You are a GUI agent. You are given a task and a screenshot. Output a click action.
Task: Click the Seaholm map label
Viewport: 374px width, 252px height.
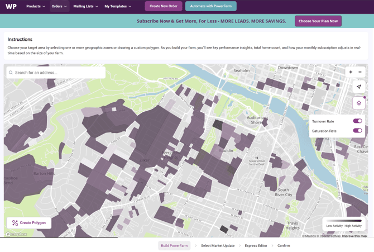pos(241,70)
